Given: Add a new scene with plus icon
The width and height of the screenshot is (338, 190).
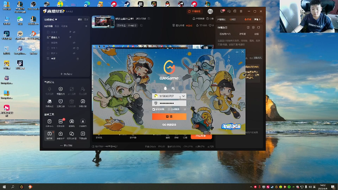Looking at the screenshot, I should pos(86,26).
